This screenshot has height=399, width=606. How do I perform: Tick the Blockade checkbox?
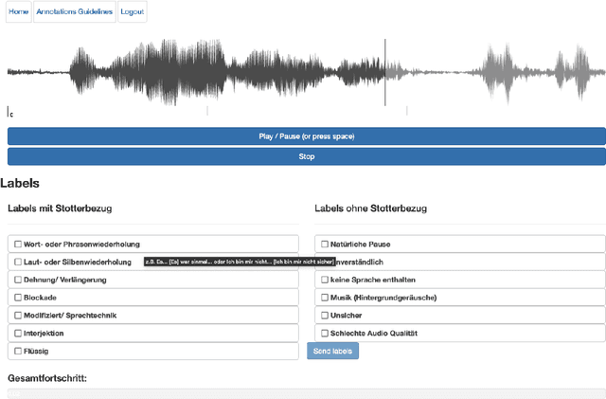(18, 298)
